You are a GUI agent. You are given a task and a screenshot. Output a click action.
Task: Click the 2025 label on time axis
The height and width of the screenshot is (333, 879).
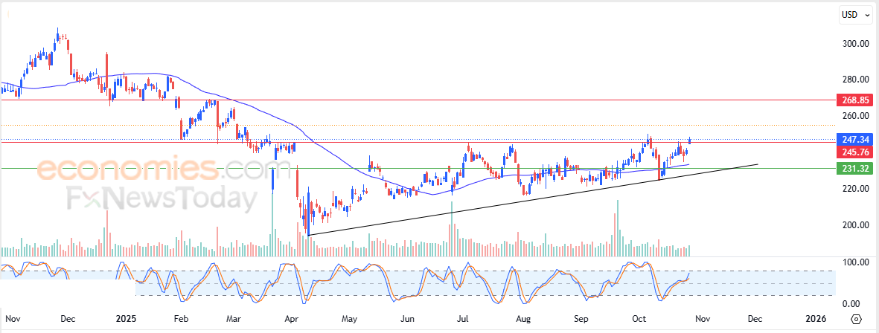tap(126, 318)
